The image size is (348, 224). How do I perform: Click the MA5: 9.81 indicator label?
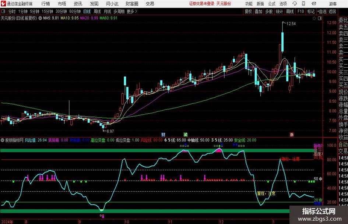coord(51,18)
